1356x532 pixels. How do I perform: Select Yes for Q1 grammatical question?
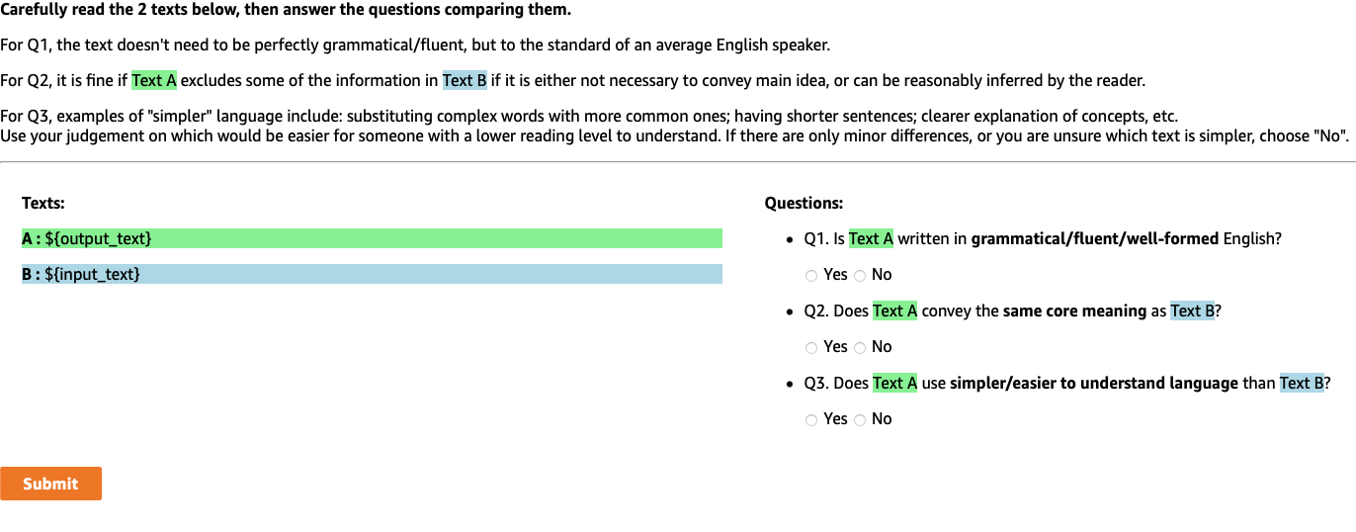tap(811, 275)
